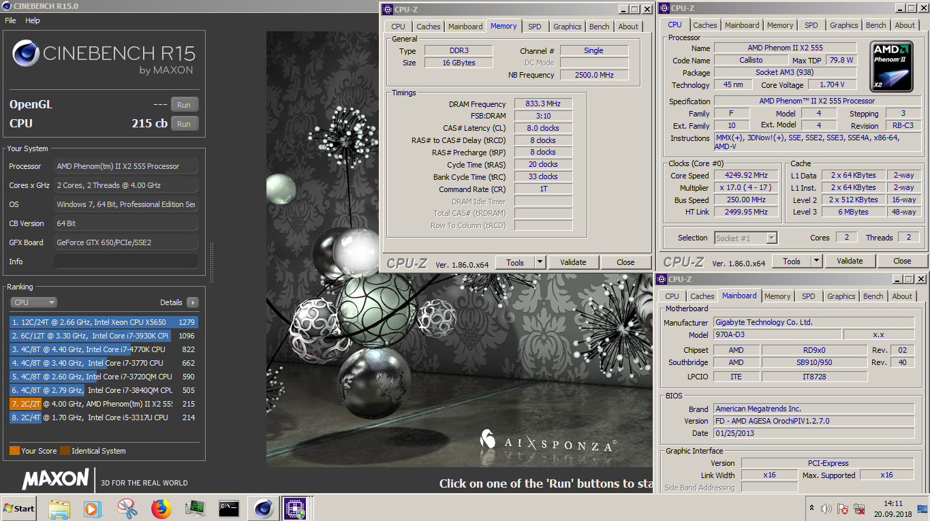Image resolution: width=930 pixels, height=521 pixels.
Task: Show hidden system tray icons
Action: click(811, 508)
